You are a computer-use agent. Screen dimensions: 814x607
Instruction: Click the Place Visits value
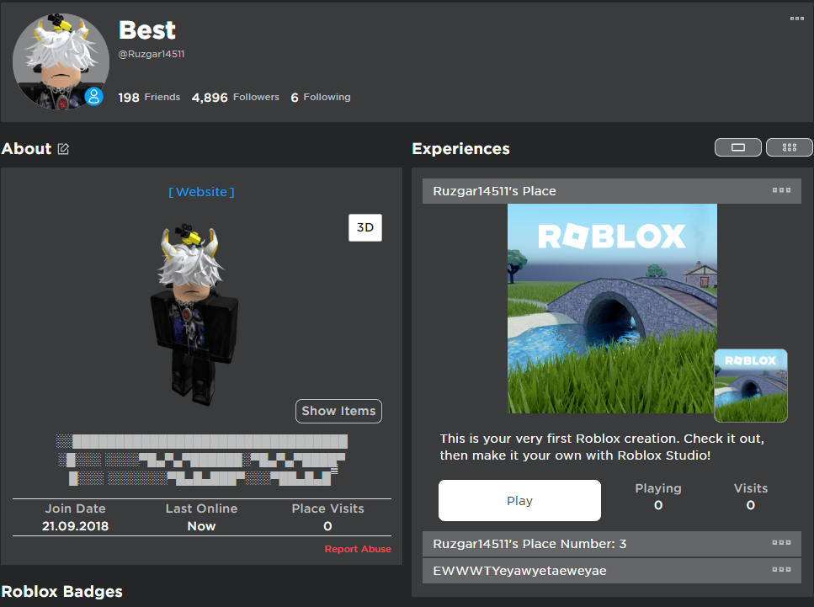327,526
